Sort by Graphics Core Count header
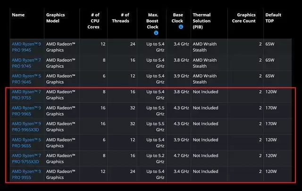Viewport: 302px width, 191px height. point(244,18)
